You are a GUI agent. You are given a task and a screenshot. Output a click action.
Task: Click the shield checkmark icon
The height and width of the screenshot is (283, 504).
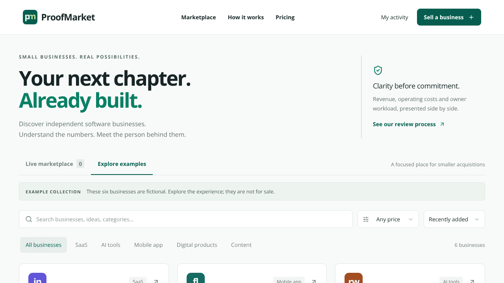point(378,70)
